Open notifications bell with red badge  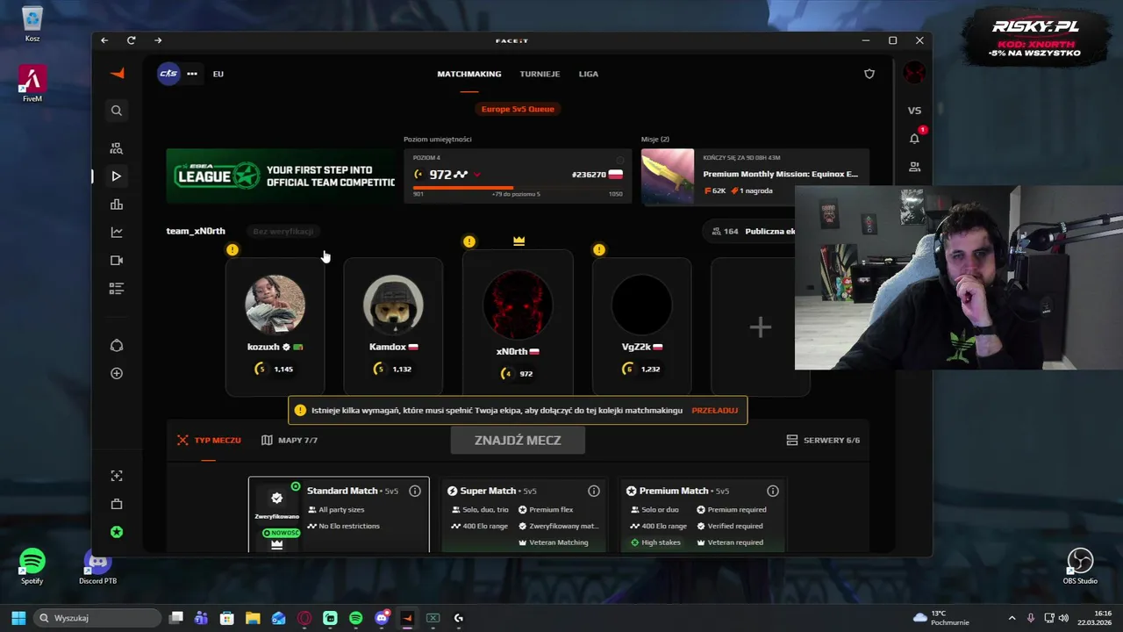(x=915, y=138)
